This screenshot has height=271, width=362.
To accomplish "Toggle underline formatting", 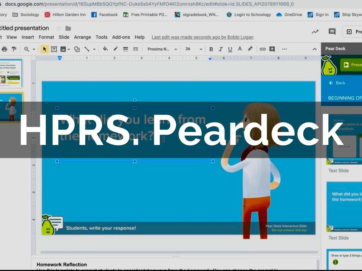I will tap(230, 49).
